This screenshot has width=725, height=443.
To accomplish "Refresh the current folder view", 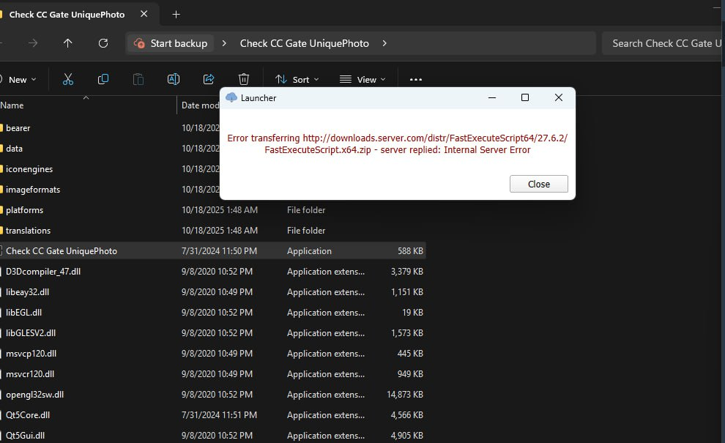I will (103, 43).
